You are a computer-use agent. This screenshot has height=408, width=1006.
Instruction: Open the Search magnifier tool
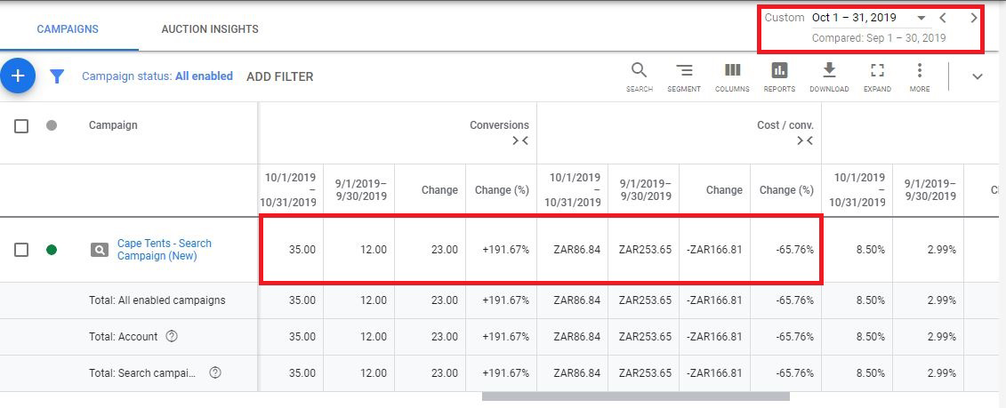639,73
